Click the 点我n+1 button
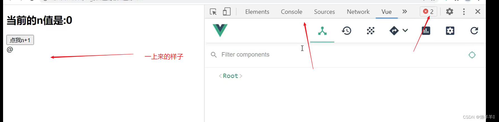 (x=20, y=40)
